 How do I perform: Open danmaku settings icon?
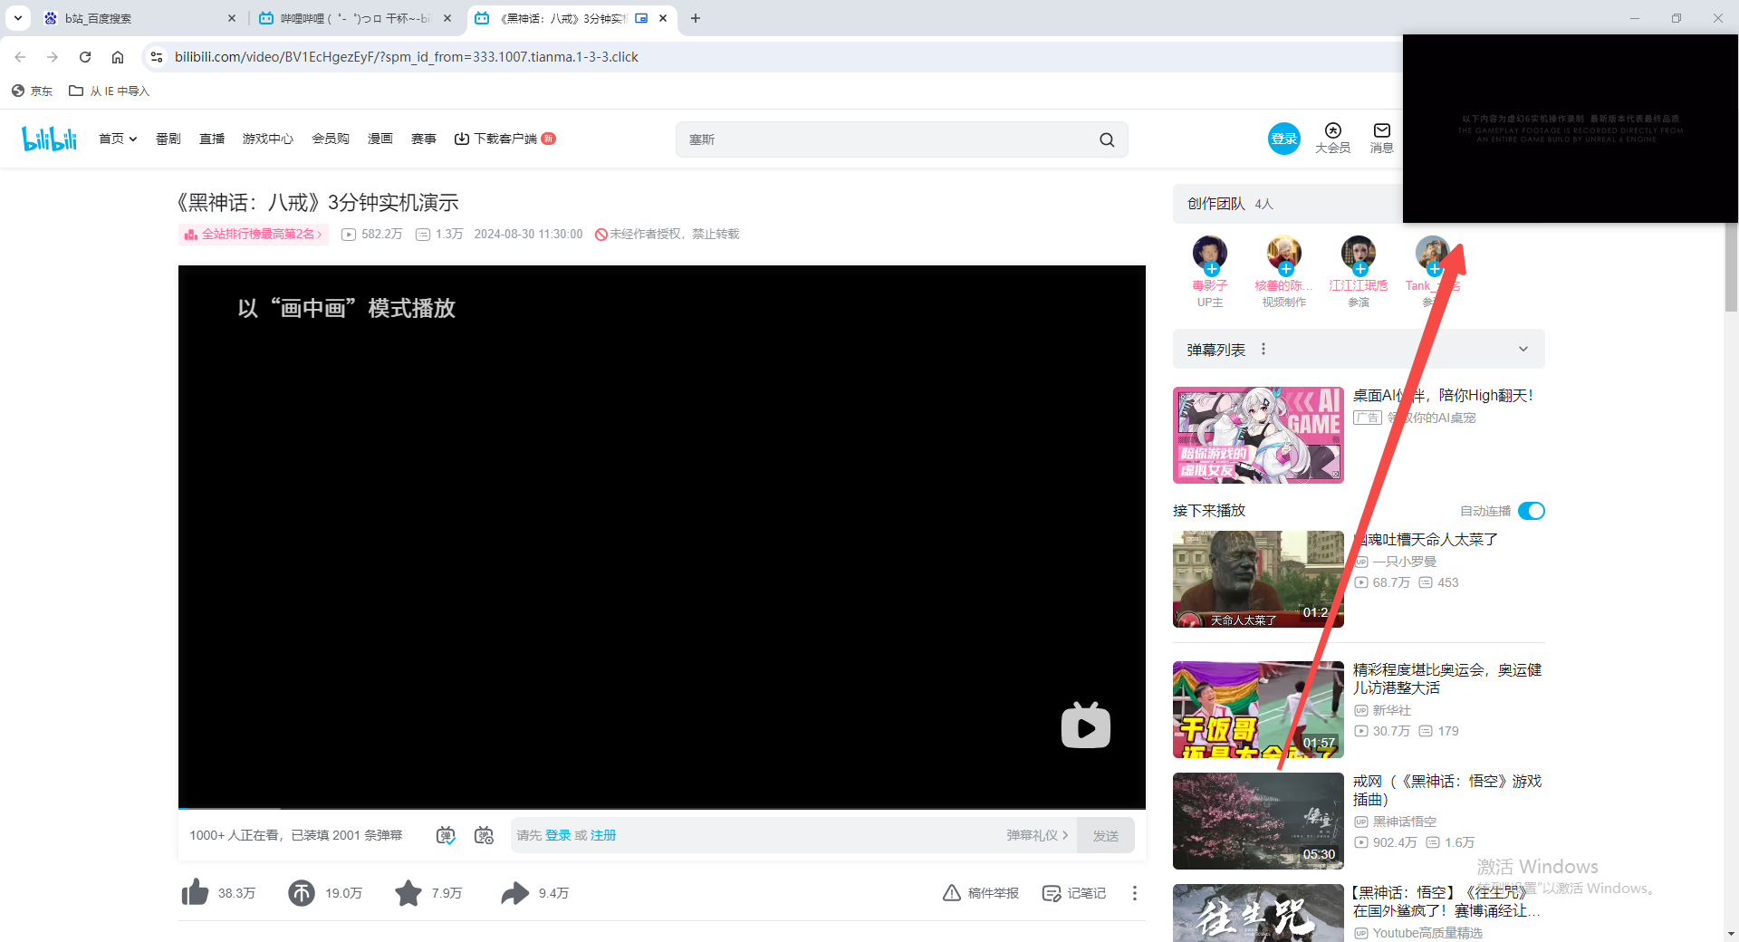coord(484,835)
